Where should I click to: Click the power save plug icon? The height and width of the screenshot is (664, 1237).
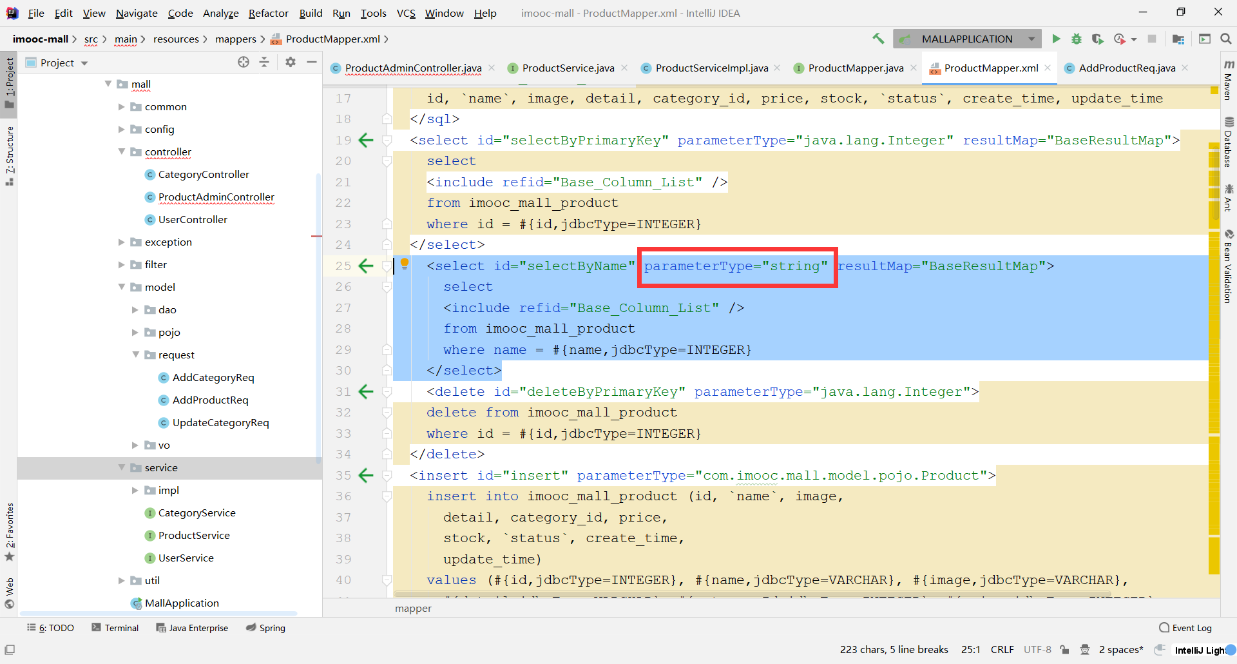(x=1160, y=649)
